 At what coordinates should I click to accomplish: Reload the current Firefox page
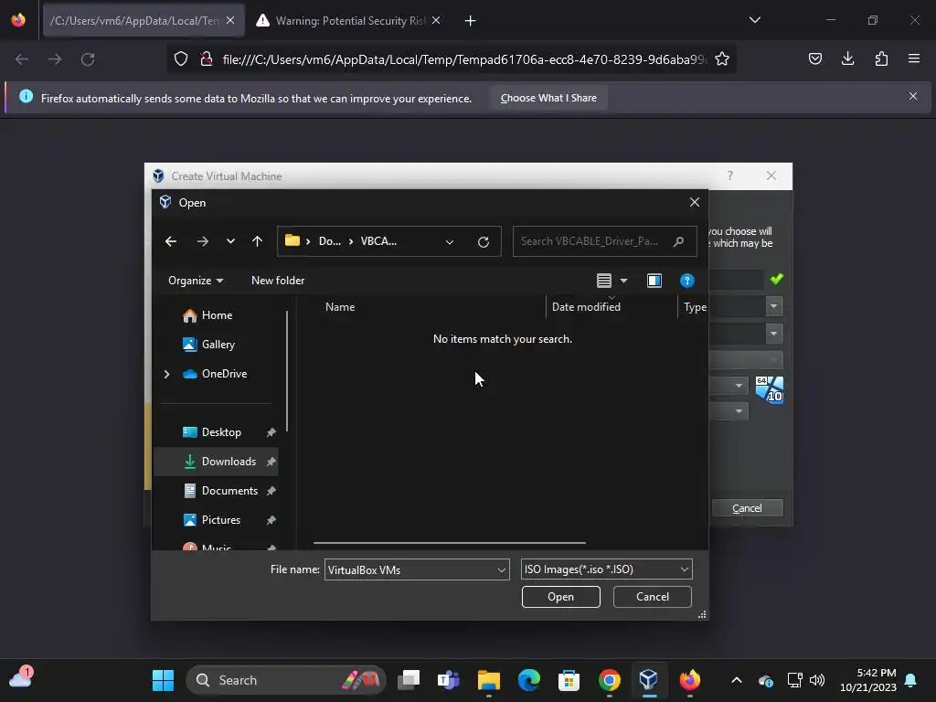tap(88, 59)
